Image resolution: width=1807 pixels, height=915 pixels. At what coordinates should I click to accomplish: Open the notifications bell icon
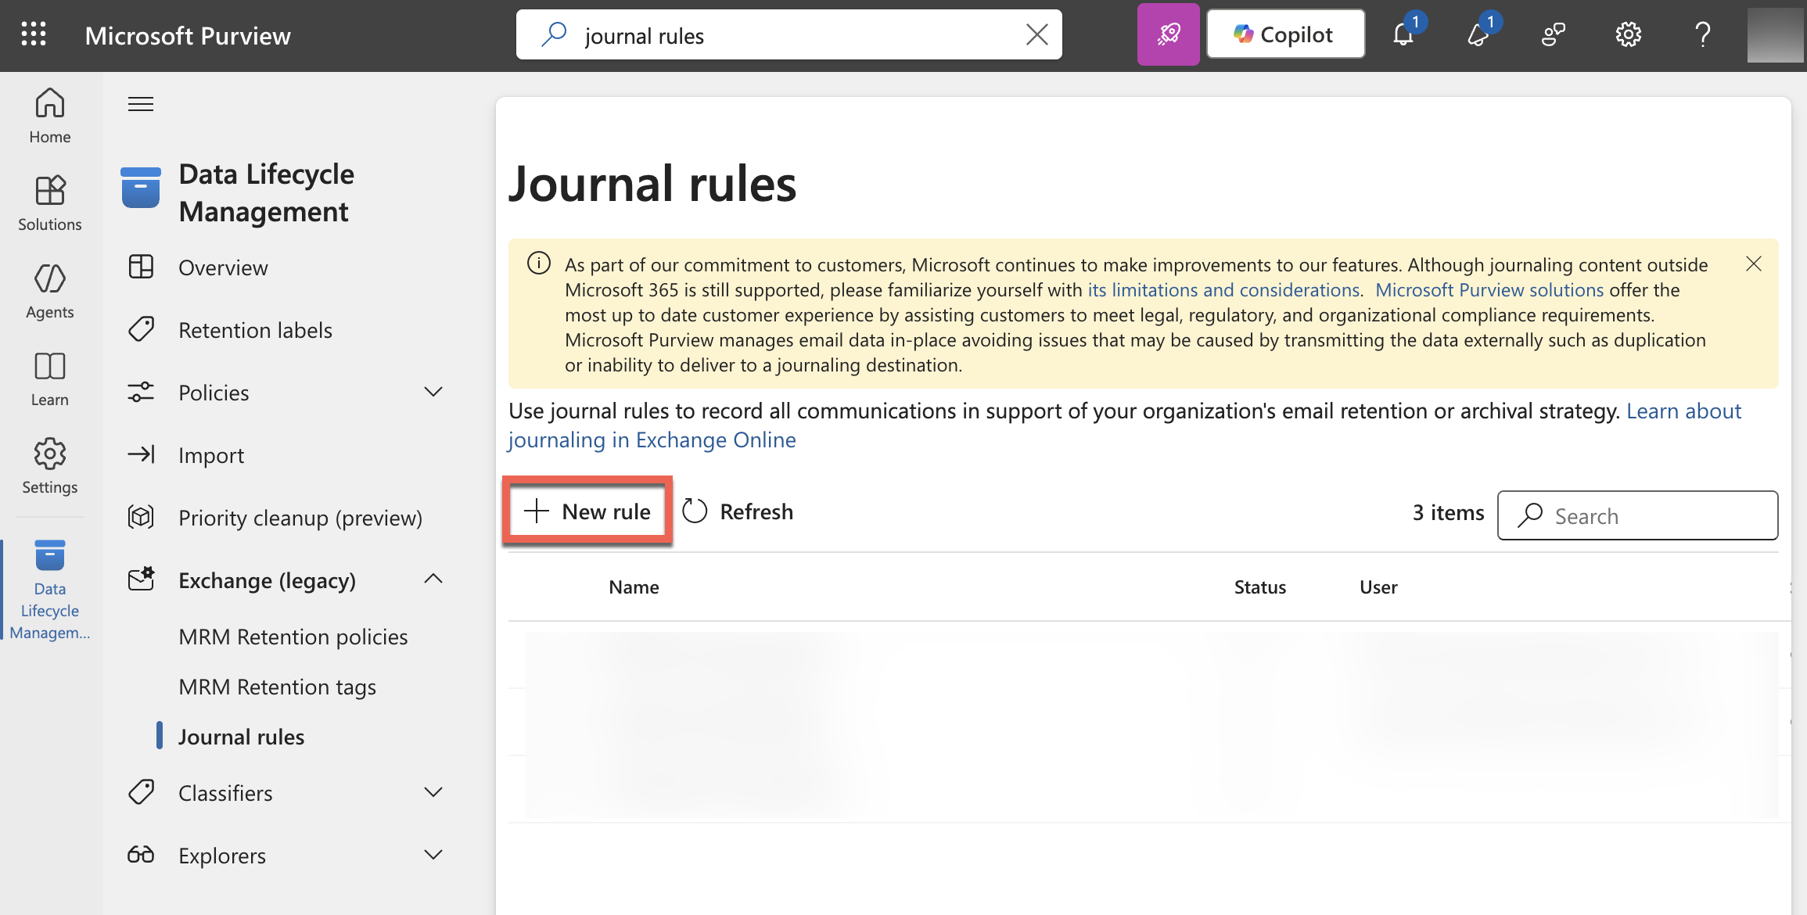1404,34
